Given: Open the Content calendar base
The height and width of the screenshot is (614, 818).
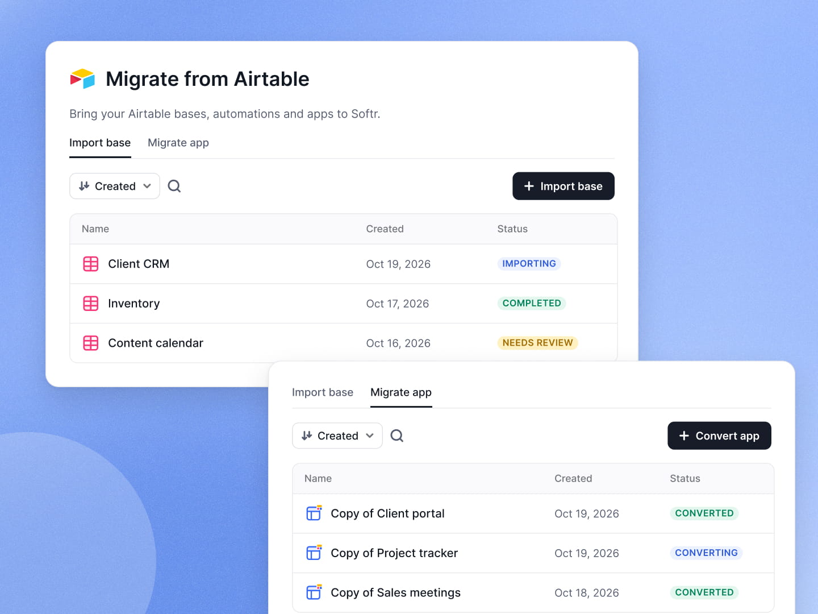Looking at the screenshot, I should click(344, 343).
